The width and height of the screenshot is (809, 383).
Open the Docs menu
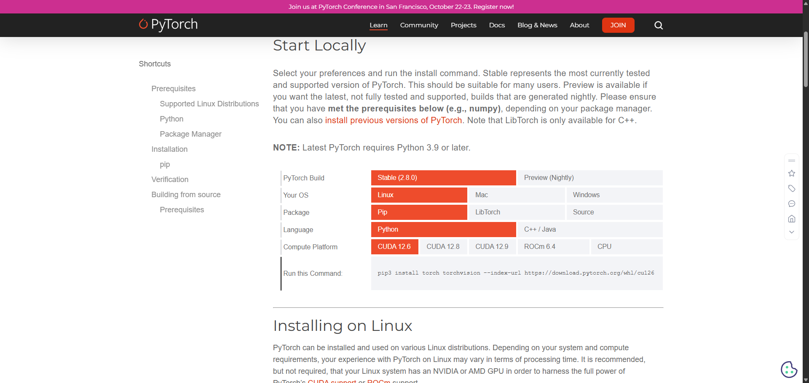(x=497, y=25)
